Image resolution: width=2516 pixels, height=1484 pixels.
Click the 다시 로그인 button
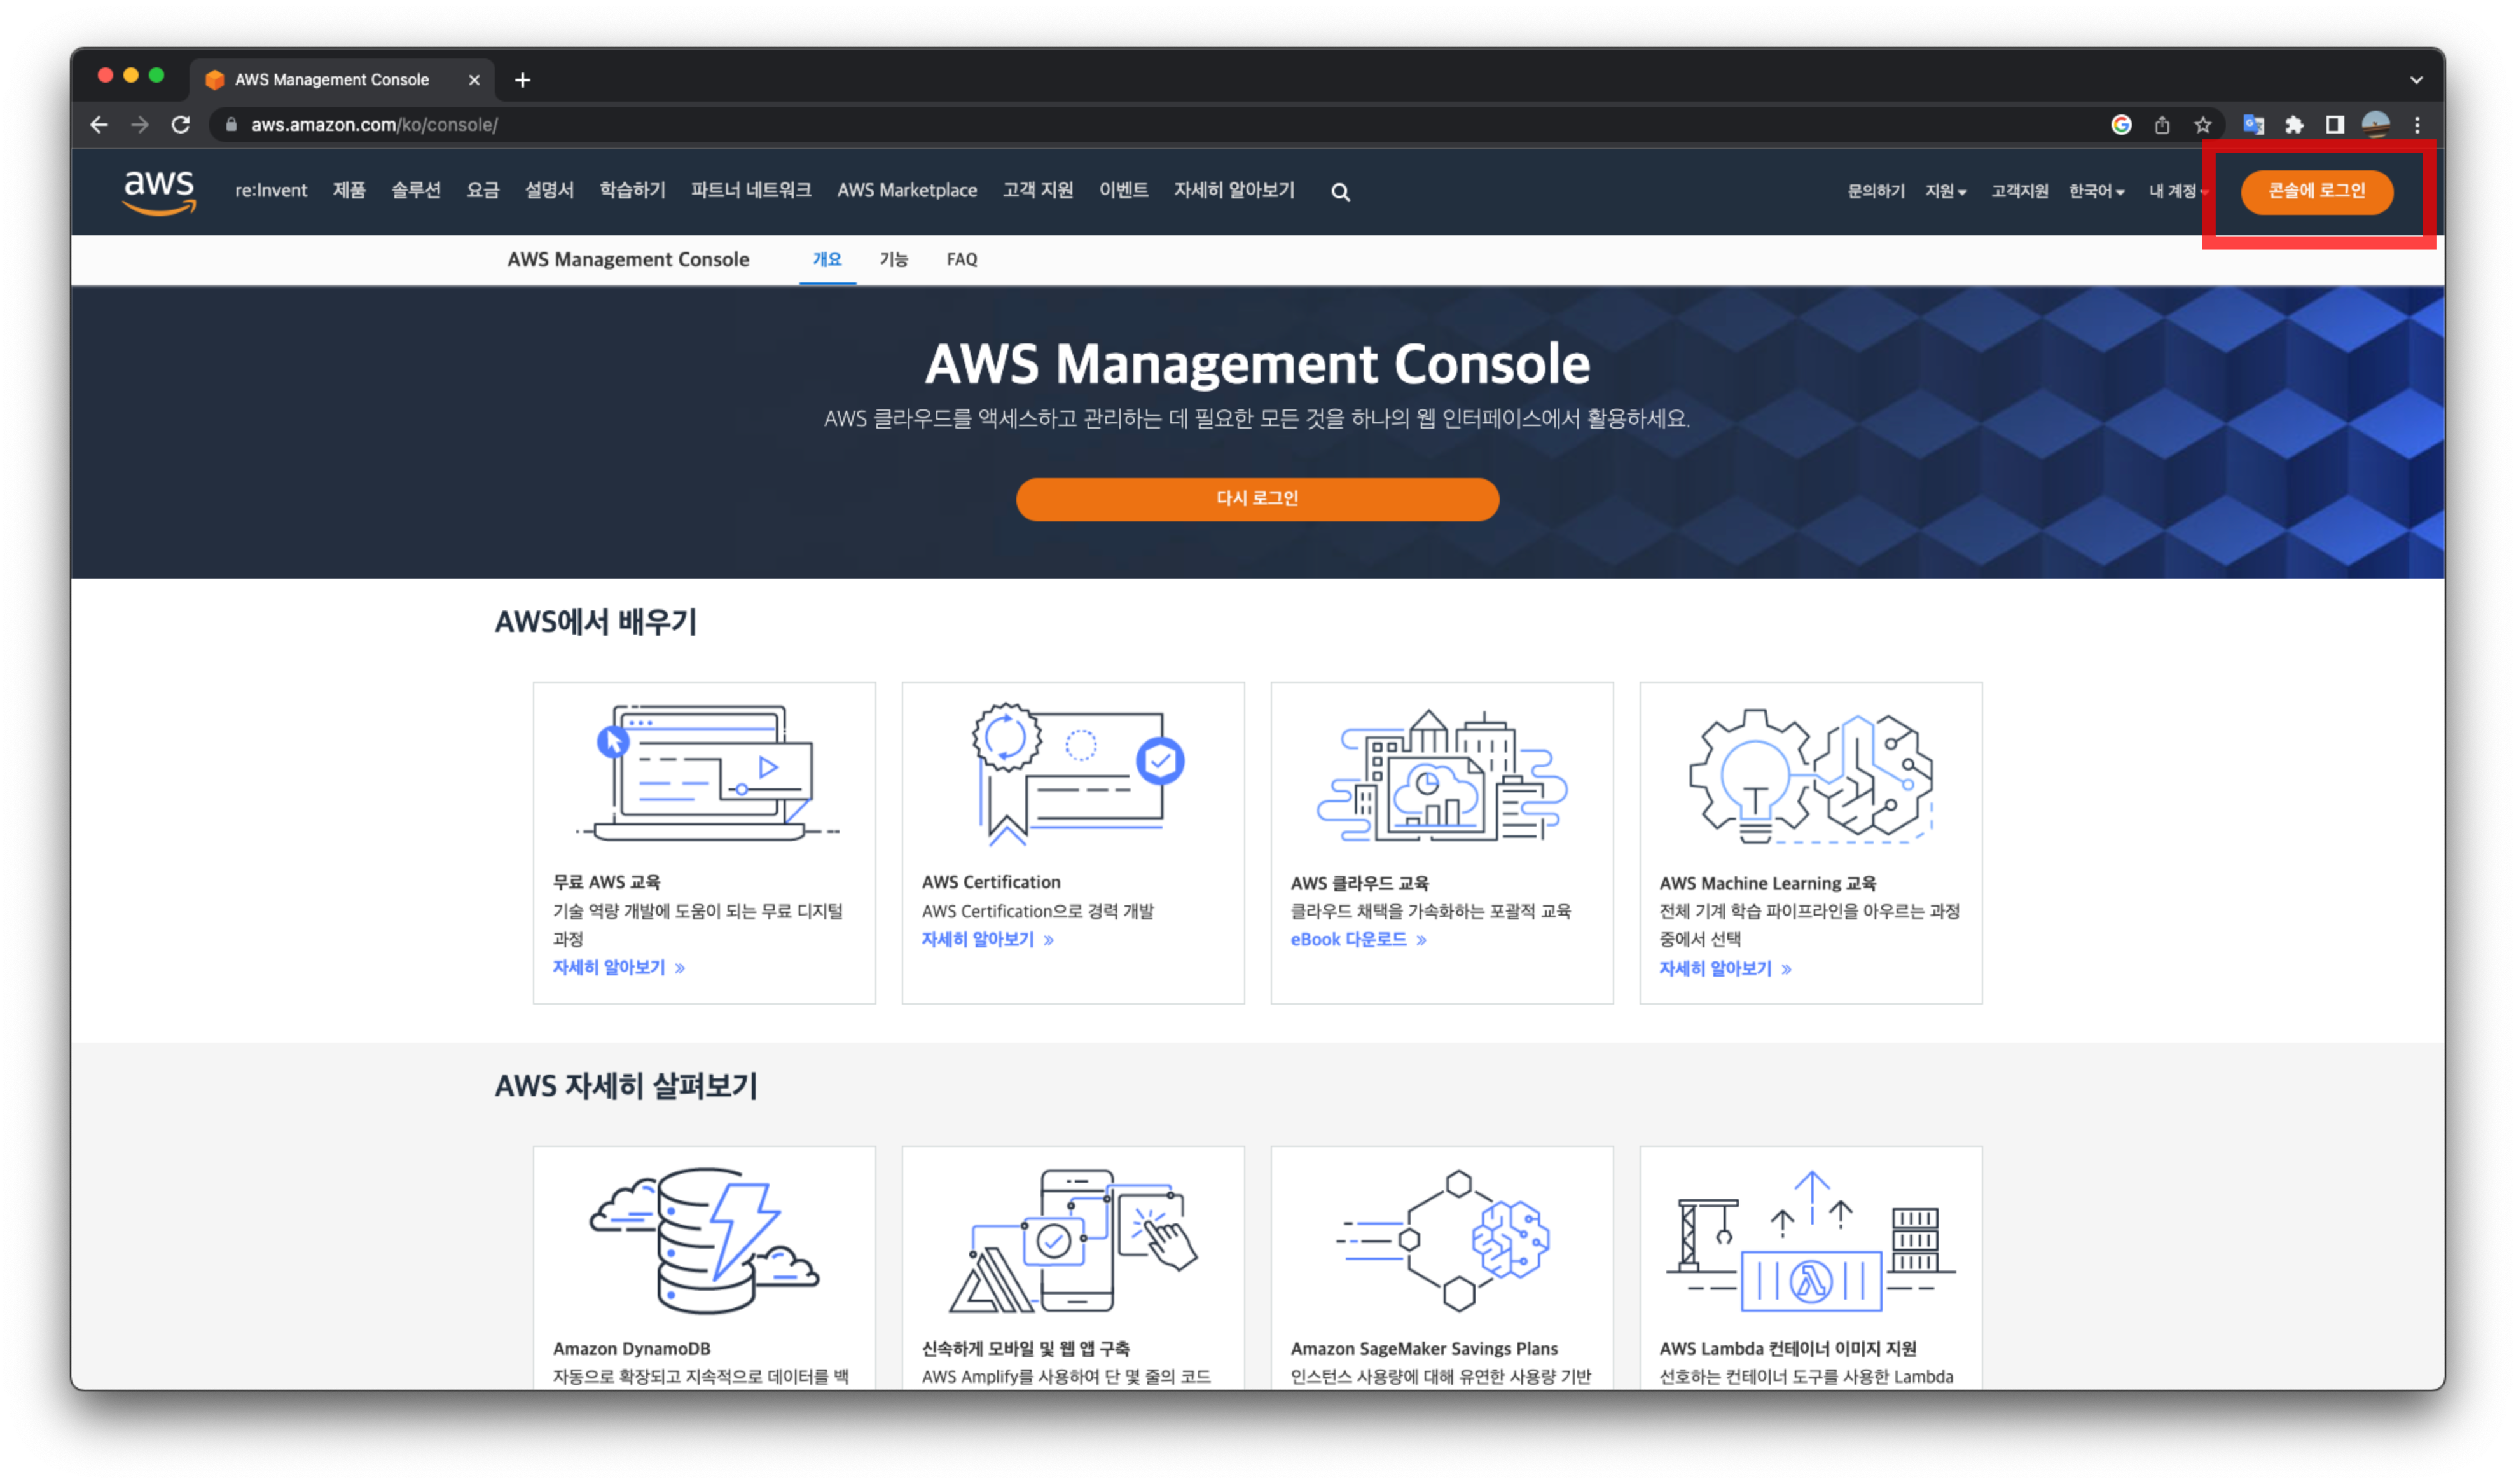1257,498
